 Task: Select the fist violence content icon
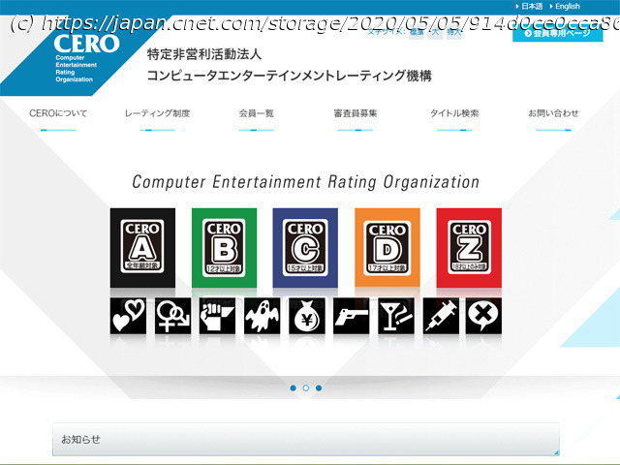(217, 316)
